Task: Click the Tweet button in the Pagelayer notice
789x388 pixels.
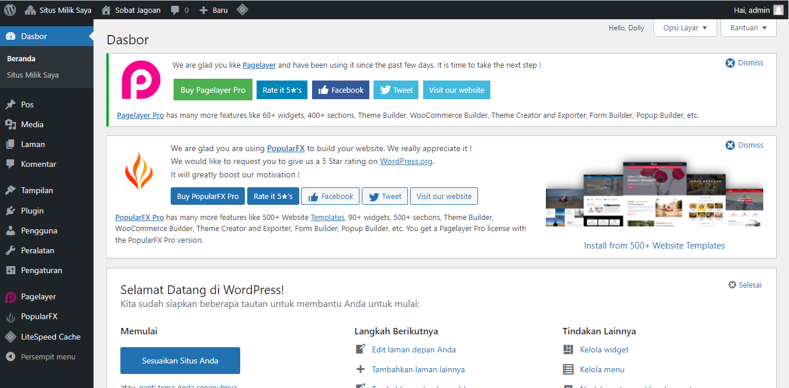Action: (396, 90)
